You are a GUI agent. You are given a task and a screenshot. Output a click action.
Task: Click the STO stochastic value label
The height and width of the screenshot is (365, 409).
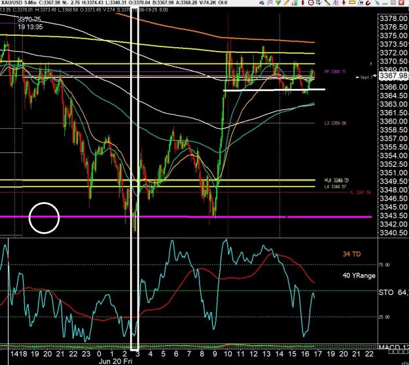[393, 292]
